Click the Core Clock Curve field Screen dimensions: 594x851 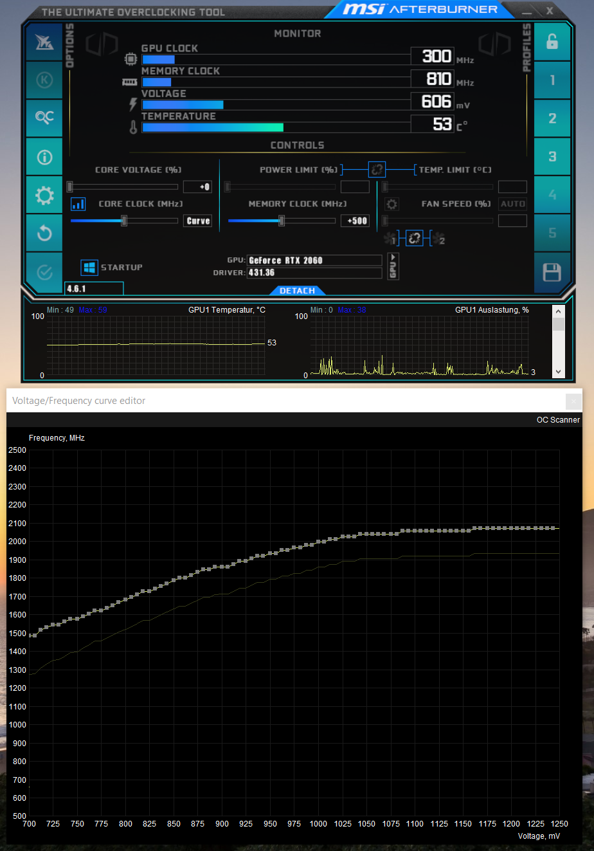[197, 221]
